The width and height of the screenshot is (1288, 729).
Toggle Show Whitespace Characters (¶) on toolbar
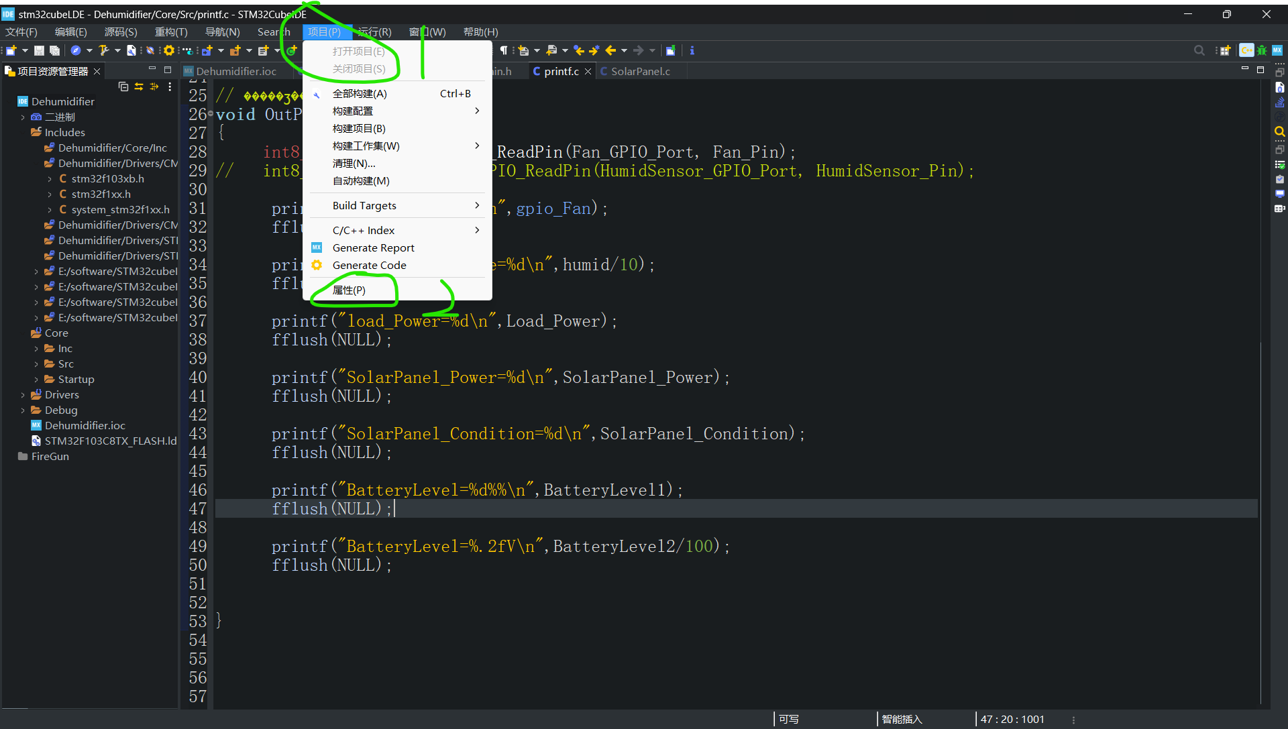coord(504,50)
